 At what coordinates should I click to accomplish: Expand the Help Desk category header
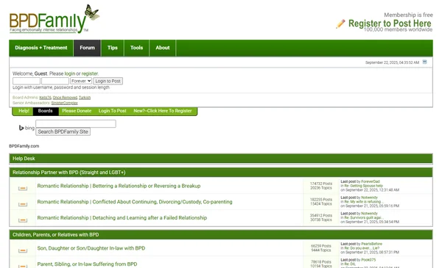221,159
